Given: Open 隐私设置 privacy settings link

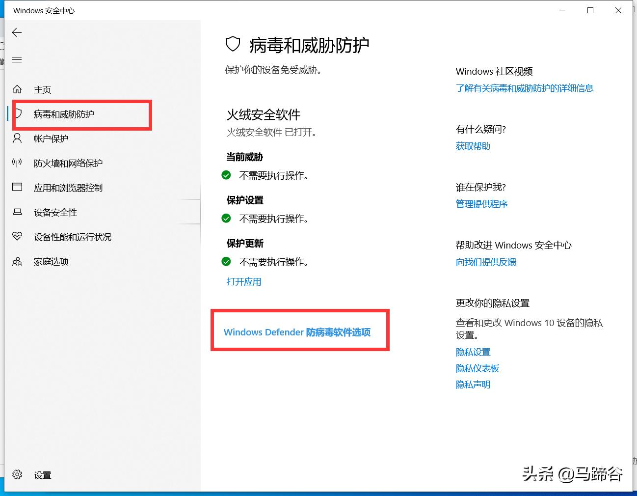Looking at the screenshot, I should click(473, 352).
